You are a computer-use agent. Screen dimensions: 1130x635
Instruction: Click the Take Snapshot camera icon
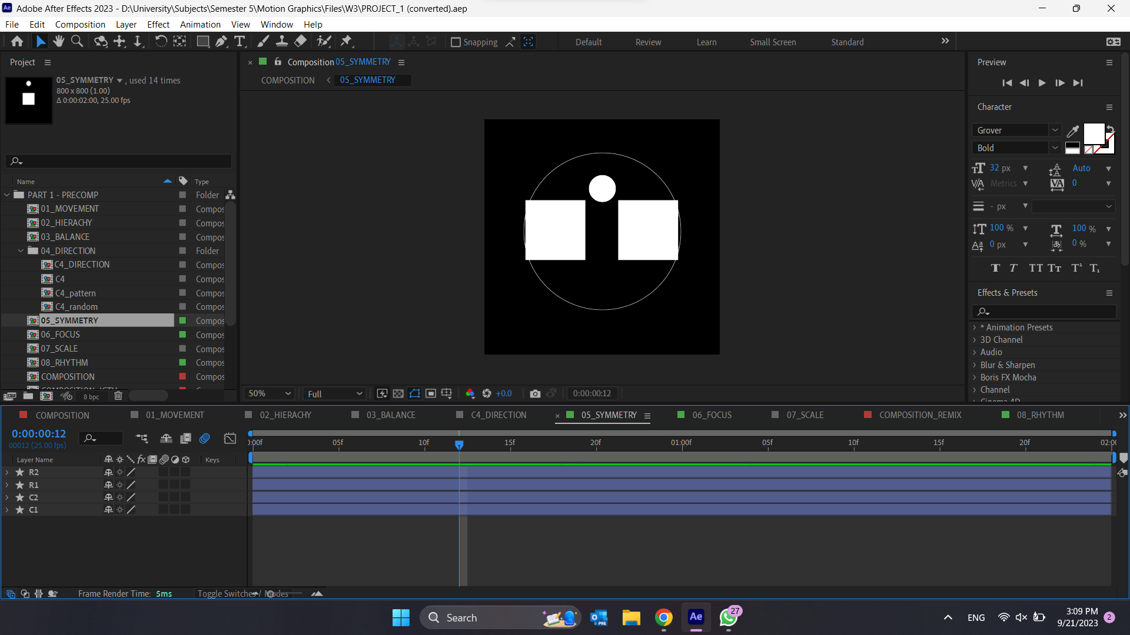(x=534, y=393)
